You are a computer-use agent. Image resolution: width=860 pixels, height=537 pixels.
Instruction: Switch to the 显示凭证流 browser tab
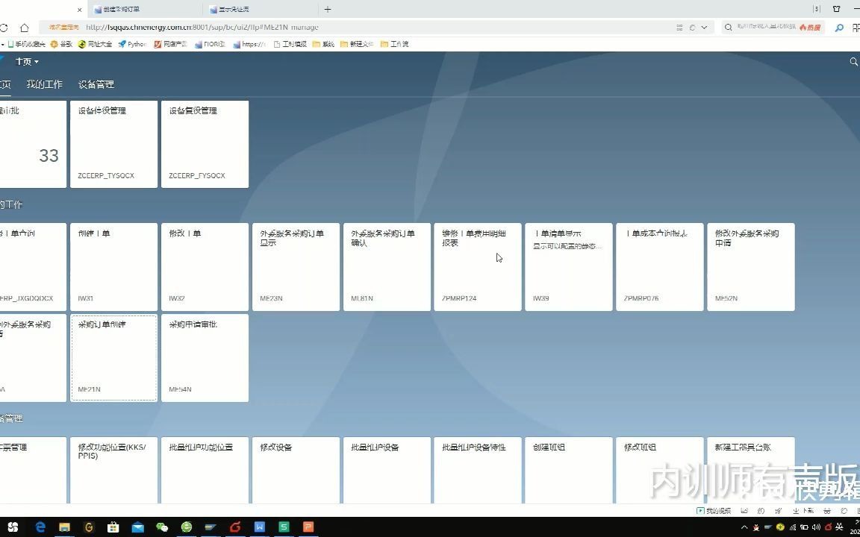(231, 10)
